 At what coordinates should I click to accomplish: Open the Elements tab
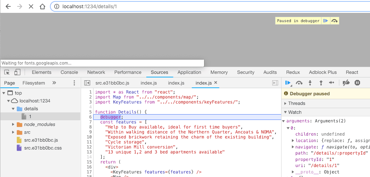41,72
